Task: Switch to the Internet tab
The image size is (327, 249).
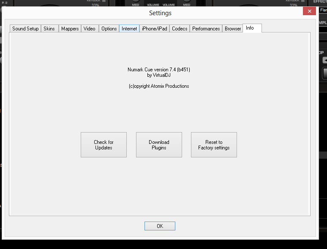Action: pos(129,29)
